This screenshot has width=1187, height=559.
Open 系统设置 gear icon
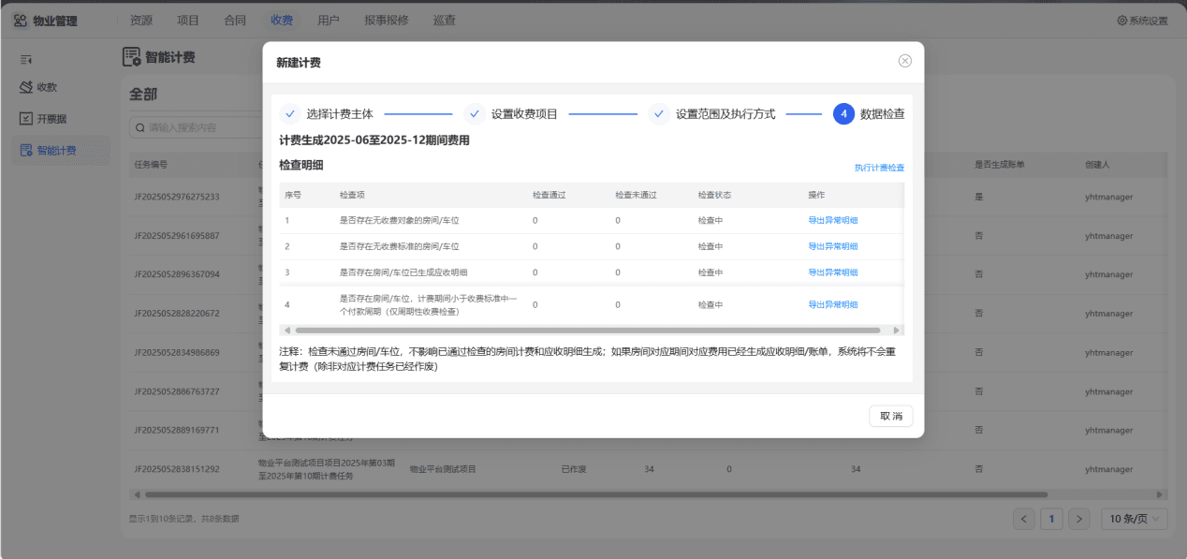(x=1122, y=21)
